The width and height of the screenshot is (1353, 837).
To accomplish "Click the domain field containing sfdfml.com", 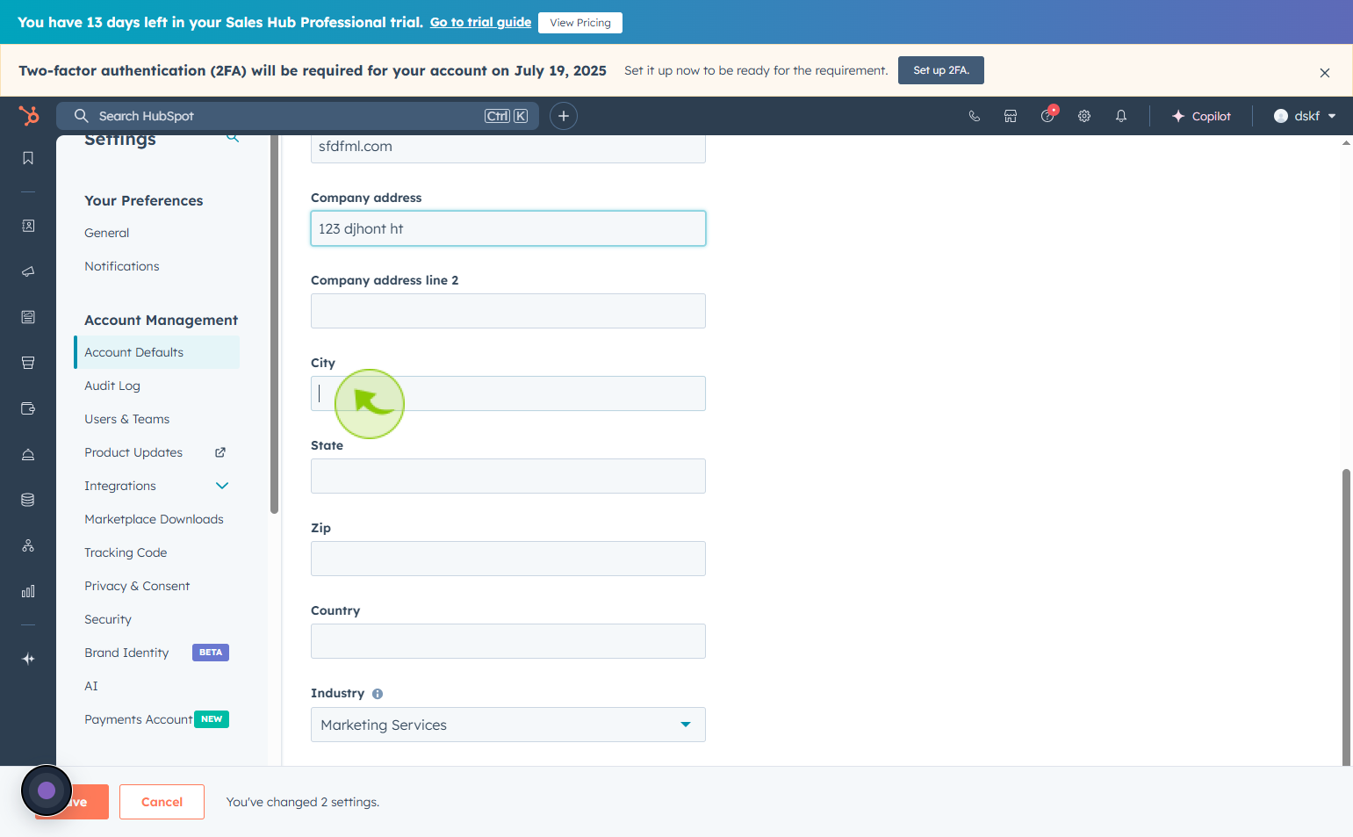I will point(508,148).
